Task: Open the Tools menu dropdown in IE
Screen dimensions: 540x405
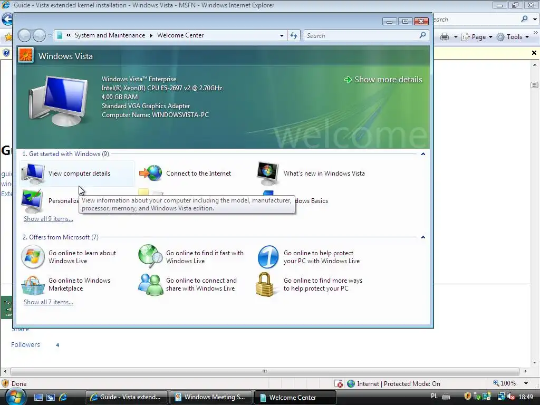Action: pos(527,37)
